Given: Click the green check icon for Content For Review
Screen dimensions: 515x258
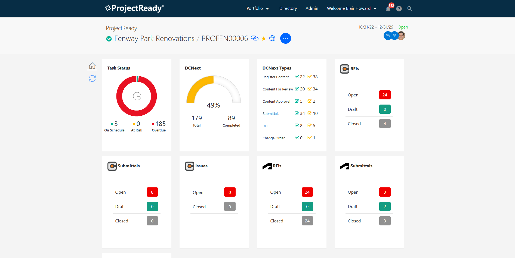Looking at the screenshot, I should tap(297, 89).
